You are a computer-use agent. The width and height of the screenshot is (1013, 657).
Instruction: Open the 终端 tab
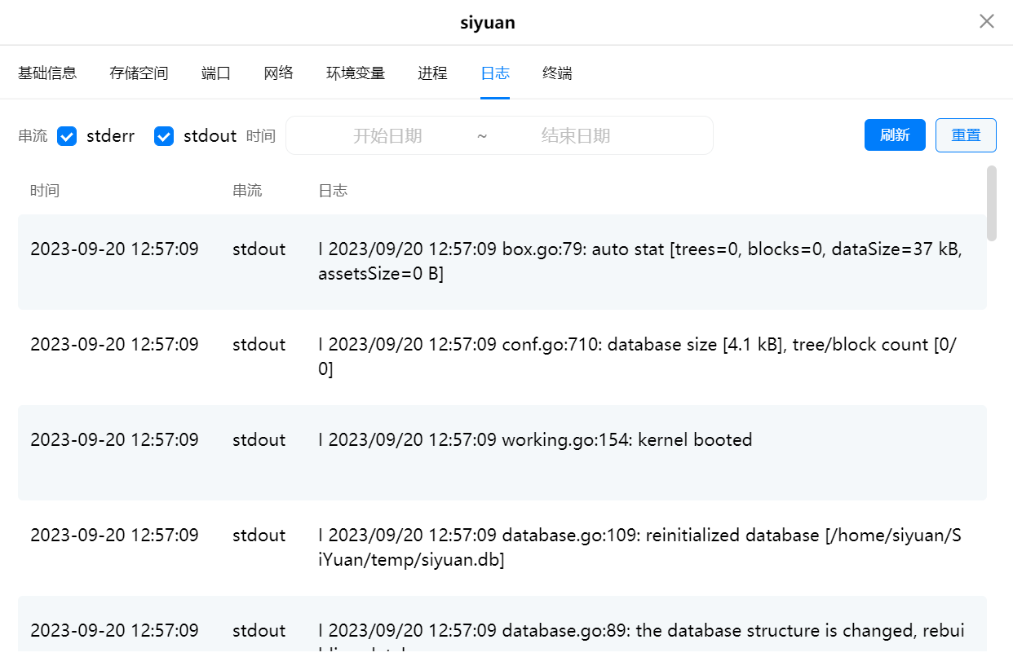557,73
